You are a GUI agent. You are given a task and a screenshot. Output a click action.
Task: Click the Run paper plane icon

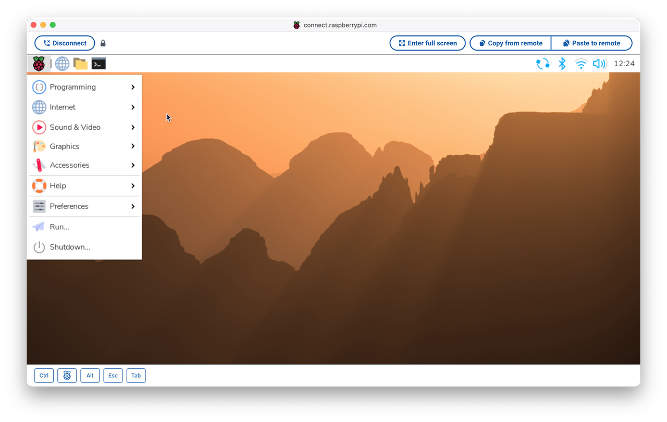pyautogui.click(x=39, y=226)
